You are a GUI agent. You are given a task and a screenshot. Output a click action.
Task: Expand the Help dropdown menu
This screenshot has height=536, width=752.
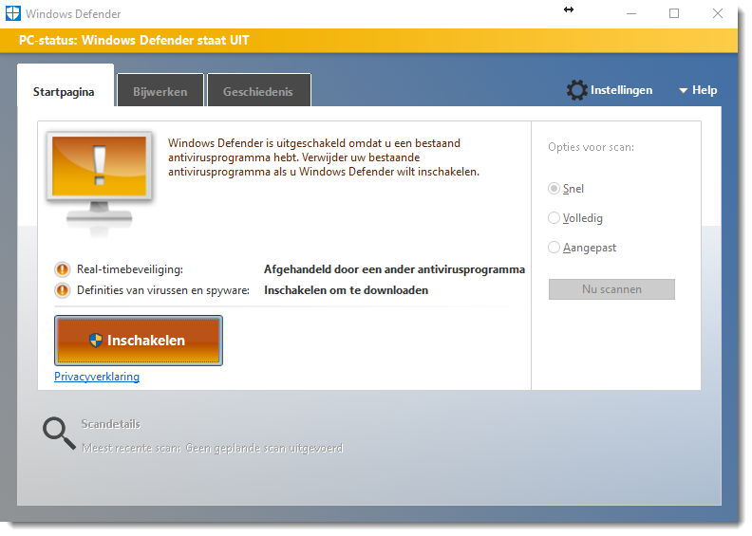(698, 90)
